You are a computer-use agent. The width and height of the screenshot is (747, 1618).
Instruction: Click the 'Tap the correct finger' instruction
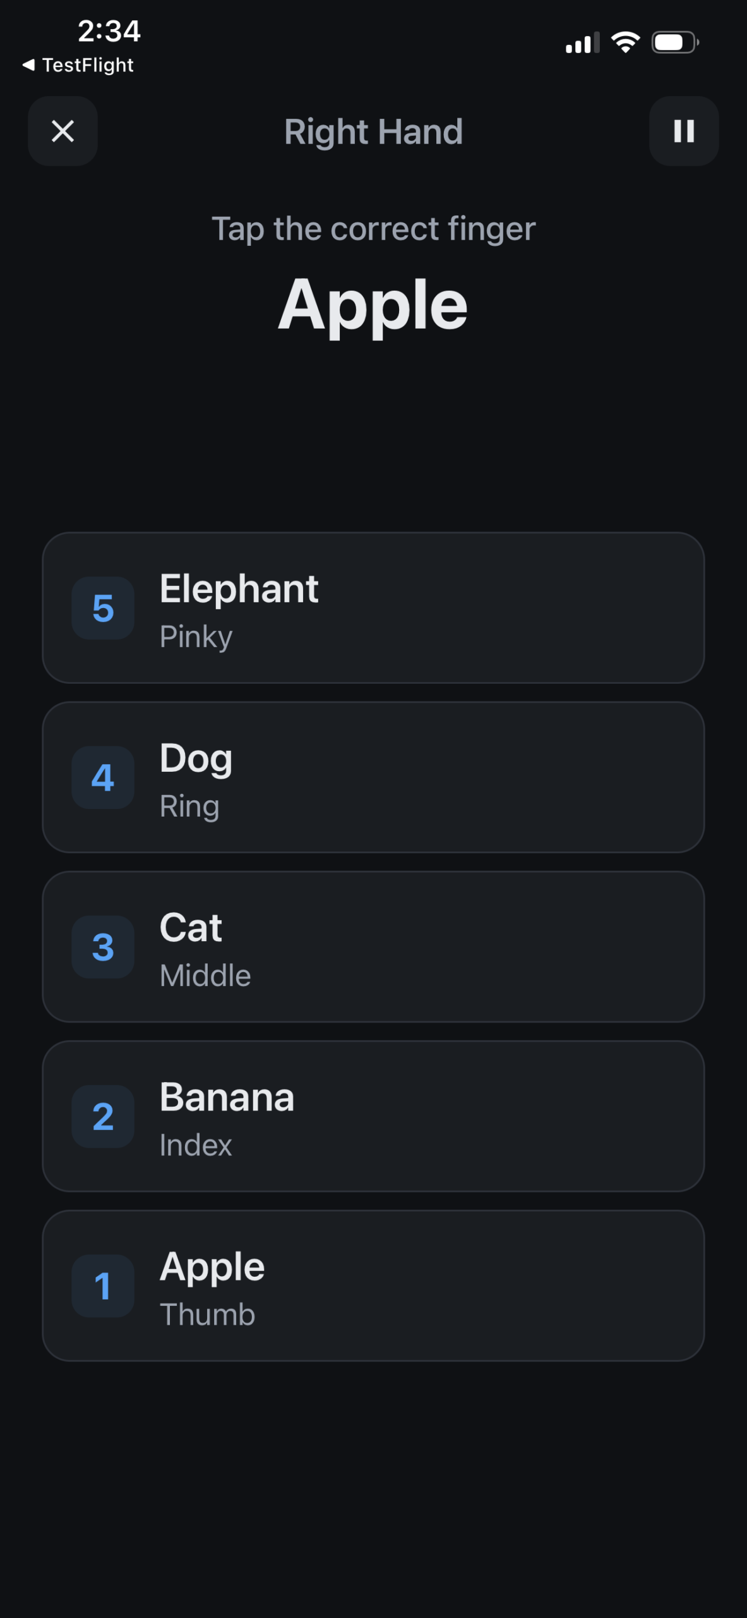(x=373, y=229)
